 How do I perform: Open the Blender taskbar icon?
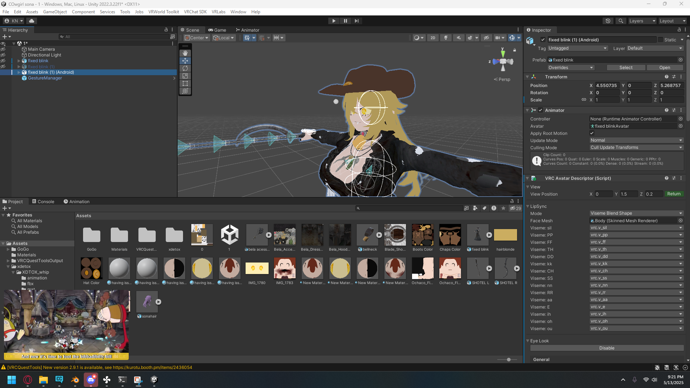(x=75, y=380)
